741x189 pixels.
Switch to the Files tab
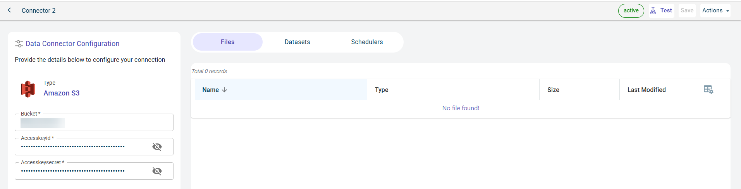coord(227,42)
